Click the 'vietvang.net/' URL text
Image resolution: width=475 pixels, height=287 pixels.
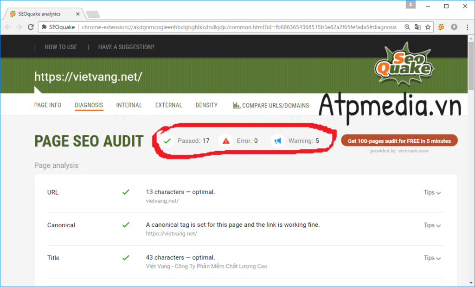pos(162,201)
